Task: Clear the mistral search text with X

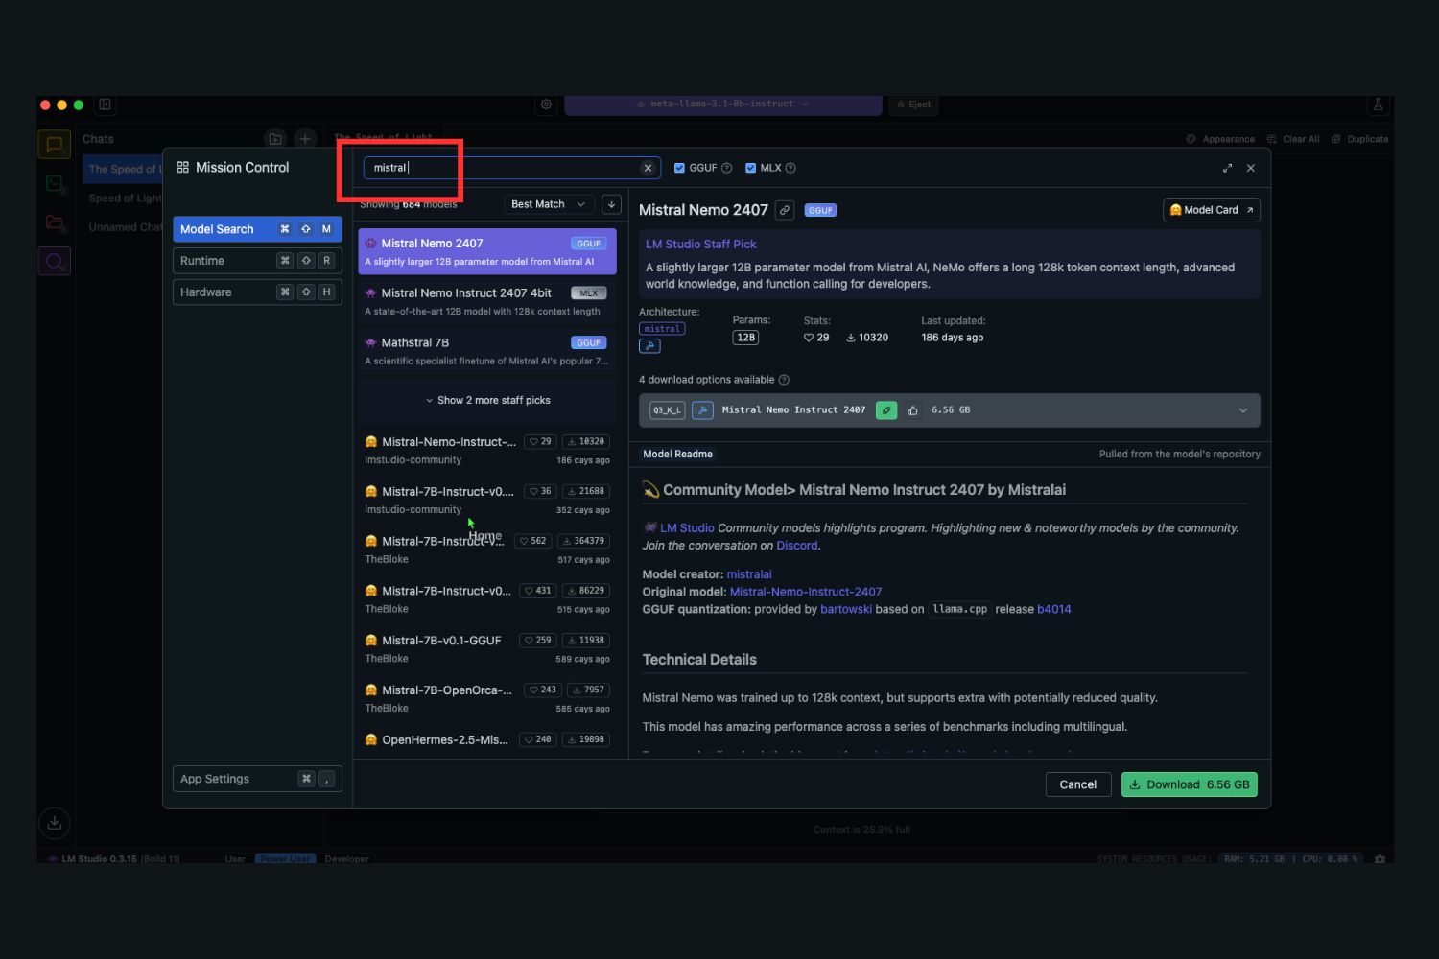Action: click(x=648, y=168)
